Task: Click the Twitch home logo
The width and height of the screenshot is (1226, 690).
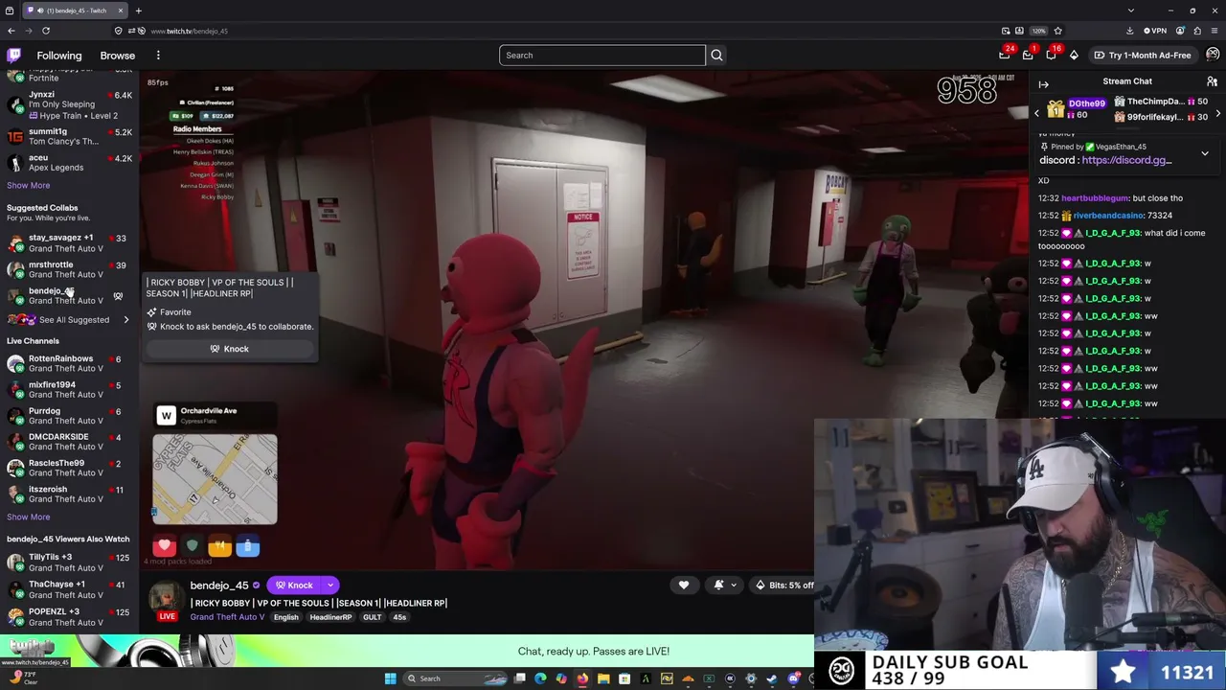Action: point(13,56)
